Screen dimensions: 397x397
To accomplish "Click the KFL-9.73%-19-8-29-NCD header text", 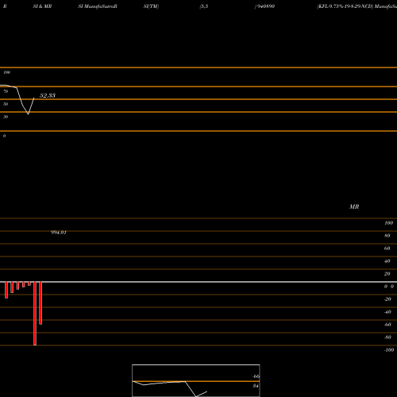I will coord(345,6).
